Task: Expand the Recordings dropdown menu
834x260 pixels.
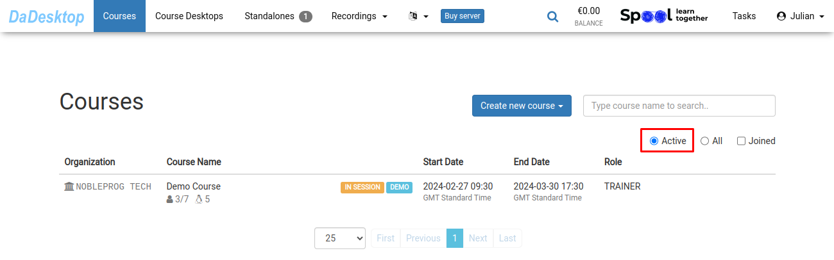Action: (359, 16)
